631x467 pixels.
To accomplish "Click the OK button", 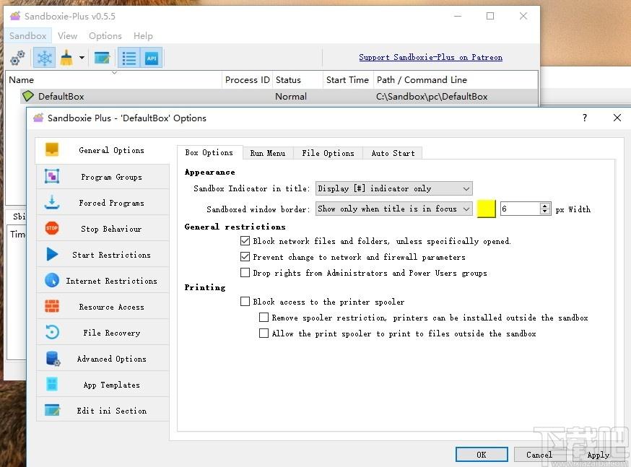I will [482, 455].
